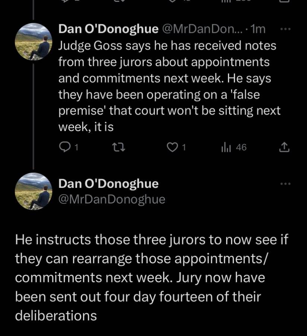307x336 pixels.
Task: Tap the reply count number 1
Action: [76, 147]
